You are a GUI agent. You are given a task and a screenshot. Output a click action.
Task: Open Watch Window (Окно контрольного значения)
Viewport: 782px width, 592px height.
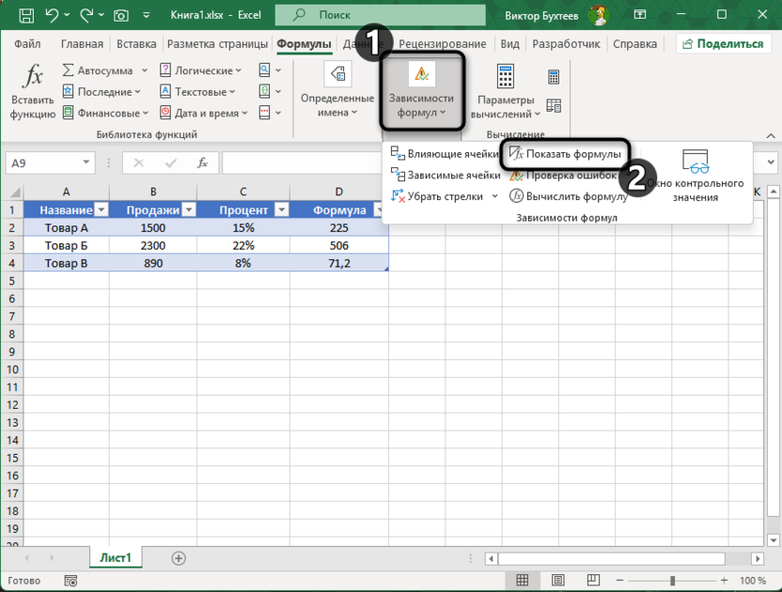tap(696, 176)
